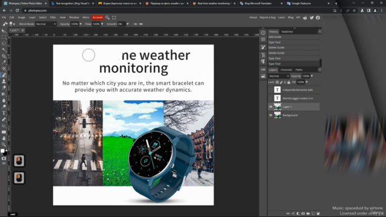Screen dimensions: 386x217
Task: Click the background color swatch
Action: pyautogui.click(x=5, y=154)
